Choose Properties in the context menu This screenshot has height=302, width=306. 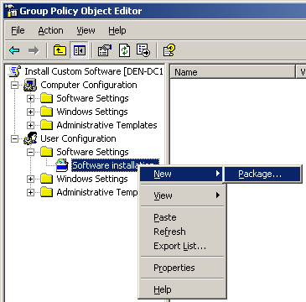pos(182,268)
